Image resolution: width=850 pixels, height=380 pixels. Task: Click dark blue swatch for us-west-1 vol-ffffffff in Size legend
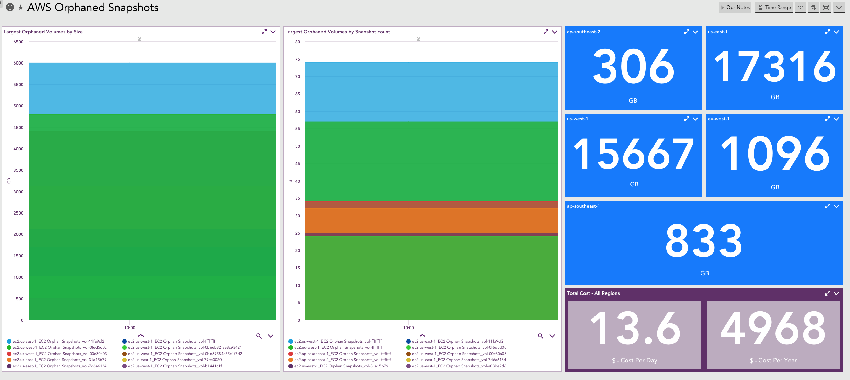124,342
